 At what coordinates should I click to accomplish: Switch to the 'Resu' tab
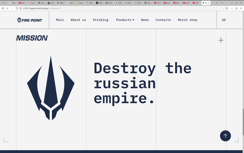pos(60,3)
